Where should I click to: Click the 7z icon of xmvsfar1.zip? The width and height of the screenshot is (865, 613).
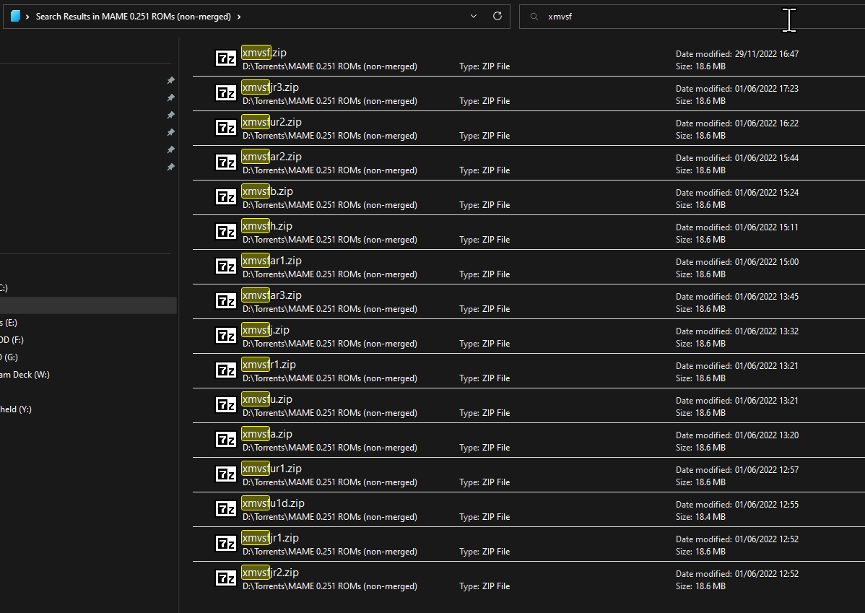[225, 266]
